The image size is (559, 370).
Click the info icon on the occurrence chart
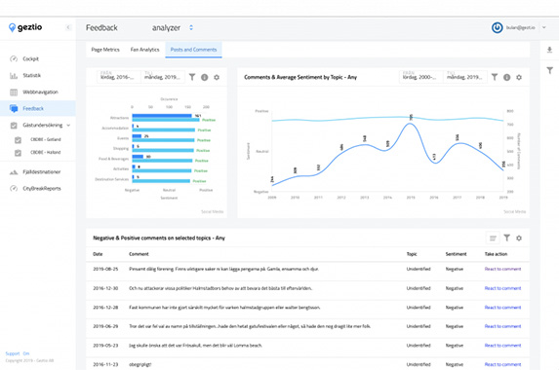[204, 77]
